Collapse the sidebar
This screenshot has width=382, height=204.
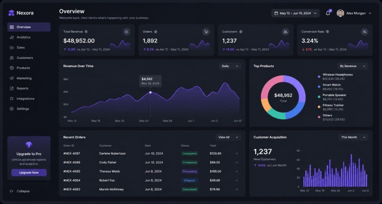click(x=20, y=191)
